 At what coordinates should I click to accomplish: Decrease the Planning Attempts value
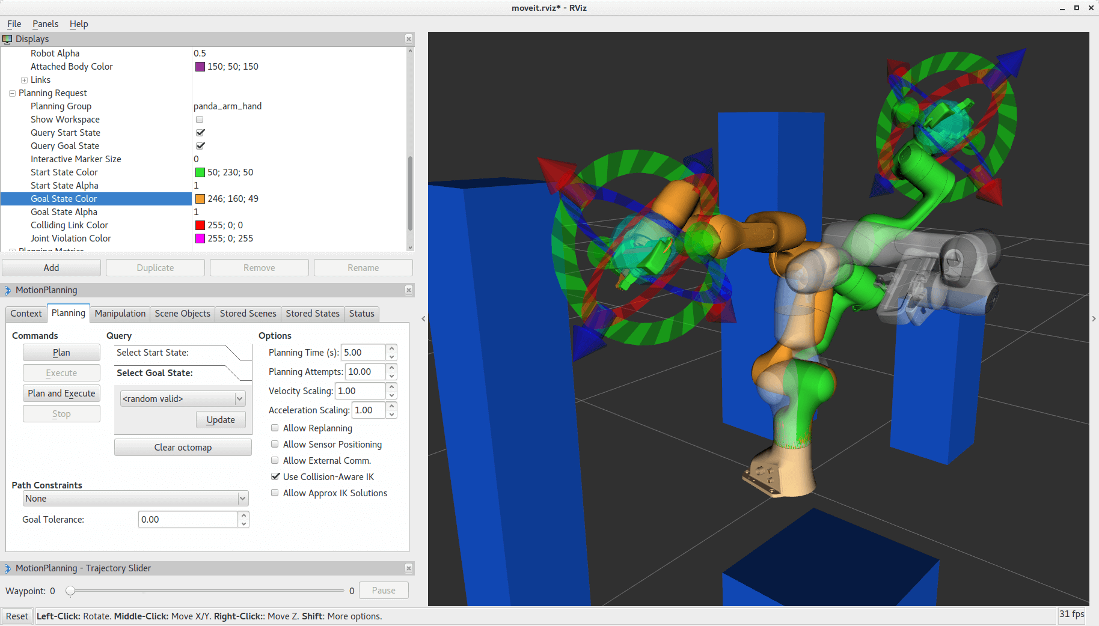click(x=392, y=376)
